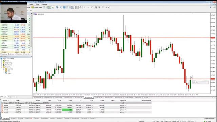The height and width of the screenshot is (122, 217).
Task: Toggle candlestick chart mode in toolbar
Action: coord(49,7)
